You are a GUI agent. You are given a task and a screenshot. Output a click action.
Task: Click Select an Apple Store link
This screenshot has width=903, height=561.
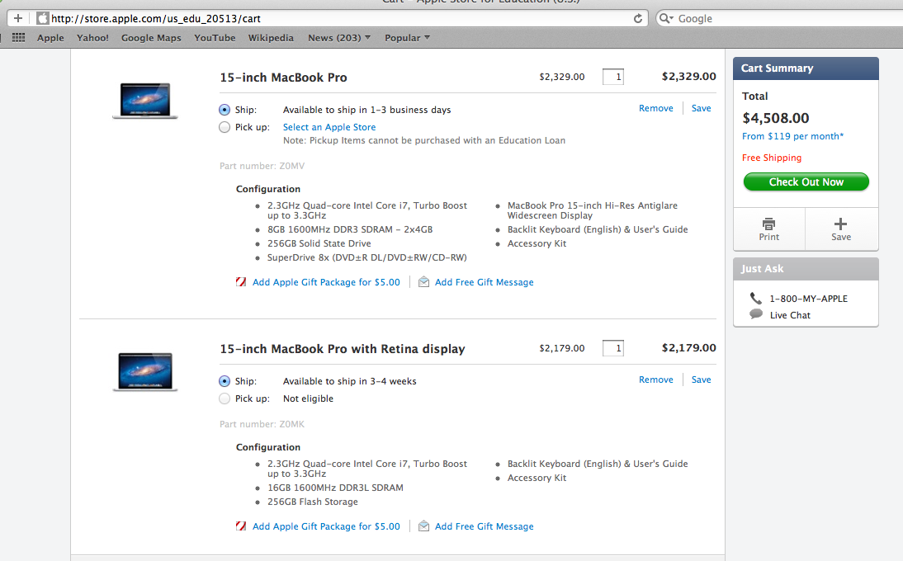coord(329,127)
